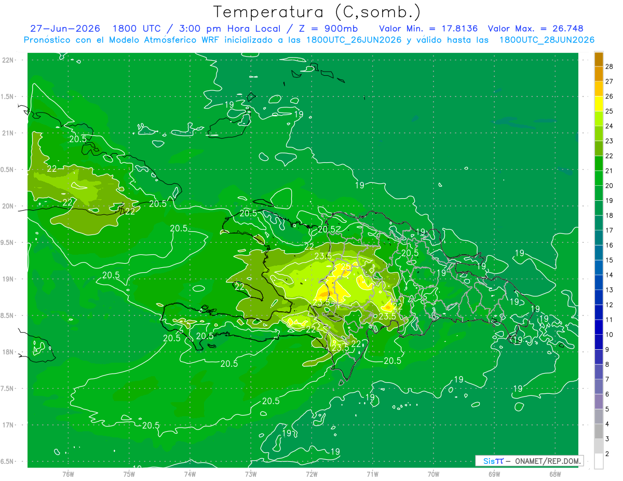Click the "70W" longitude axis label
This screenshot has width=623, height=481.
coord(433,474)
